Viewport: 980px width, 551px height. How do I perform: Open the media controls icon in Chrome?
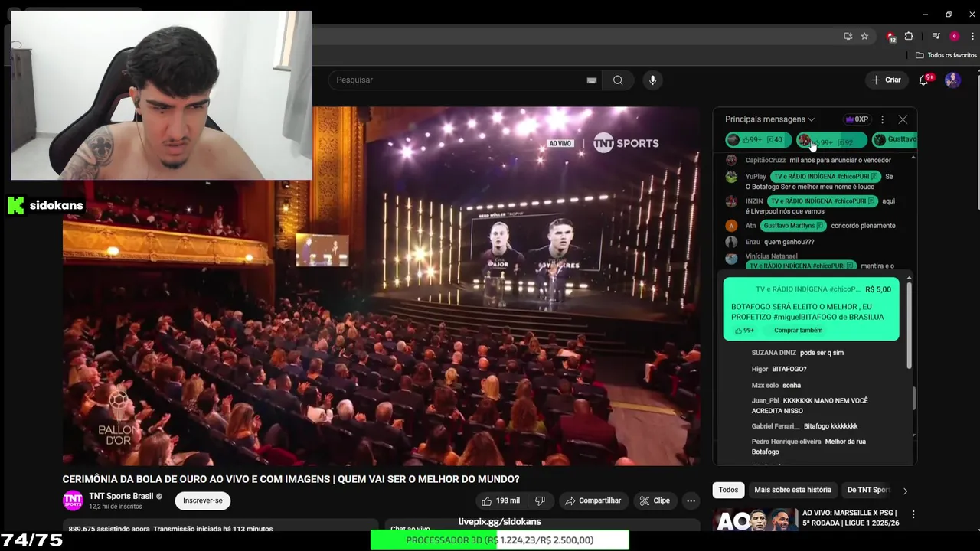coord(936,36)
